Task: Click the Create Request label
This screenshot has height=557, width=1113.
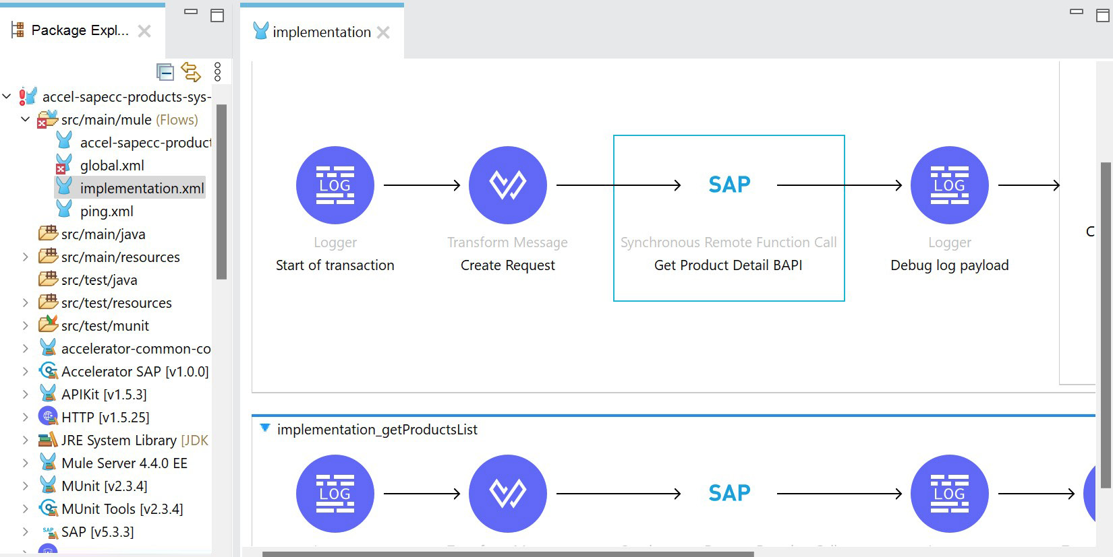Action: pos(508,265)
